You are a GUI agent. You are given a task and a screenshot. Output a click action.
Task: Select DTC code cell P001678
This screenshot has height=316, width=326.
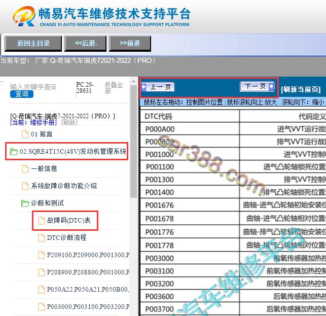190,219
